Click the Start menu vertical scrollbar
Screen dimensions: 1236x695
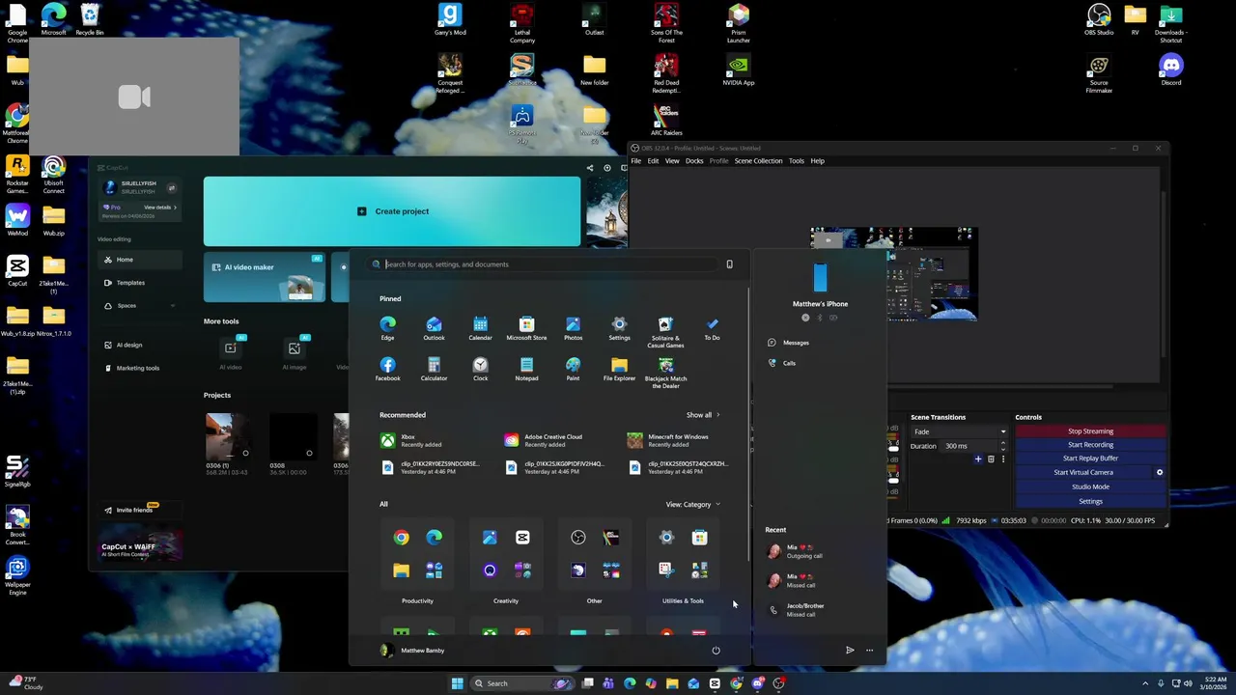click(x=748, y=425)
